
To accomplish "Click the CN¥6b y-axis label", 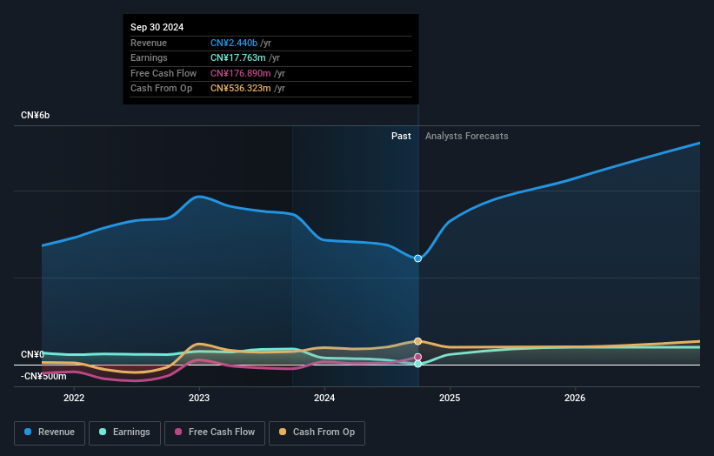I will click(35, 115).
